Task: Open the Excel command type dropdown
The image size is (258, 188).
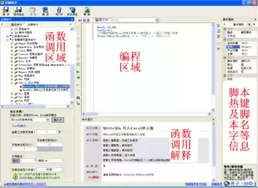Action: (x=48, y=120)
